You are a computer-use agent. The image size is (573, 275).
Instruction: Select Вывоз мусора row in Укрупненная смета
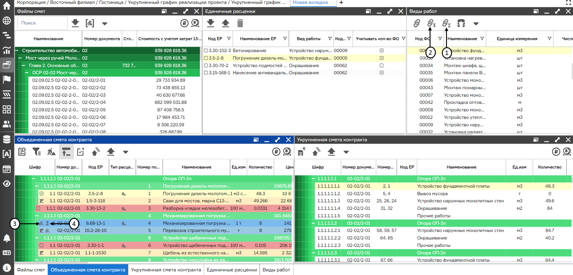(443, 194)
